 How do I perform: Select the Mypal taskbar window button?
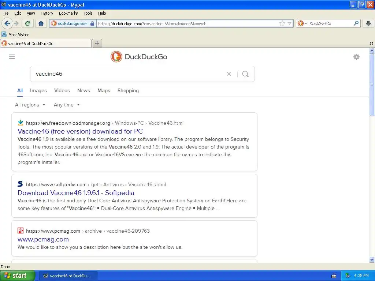[68, 276]
